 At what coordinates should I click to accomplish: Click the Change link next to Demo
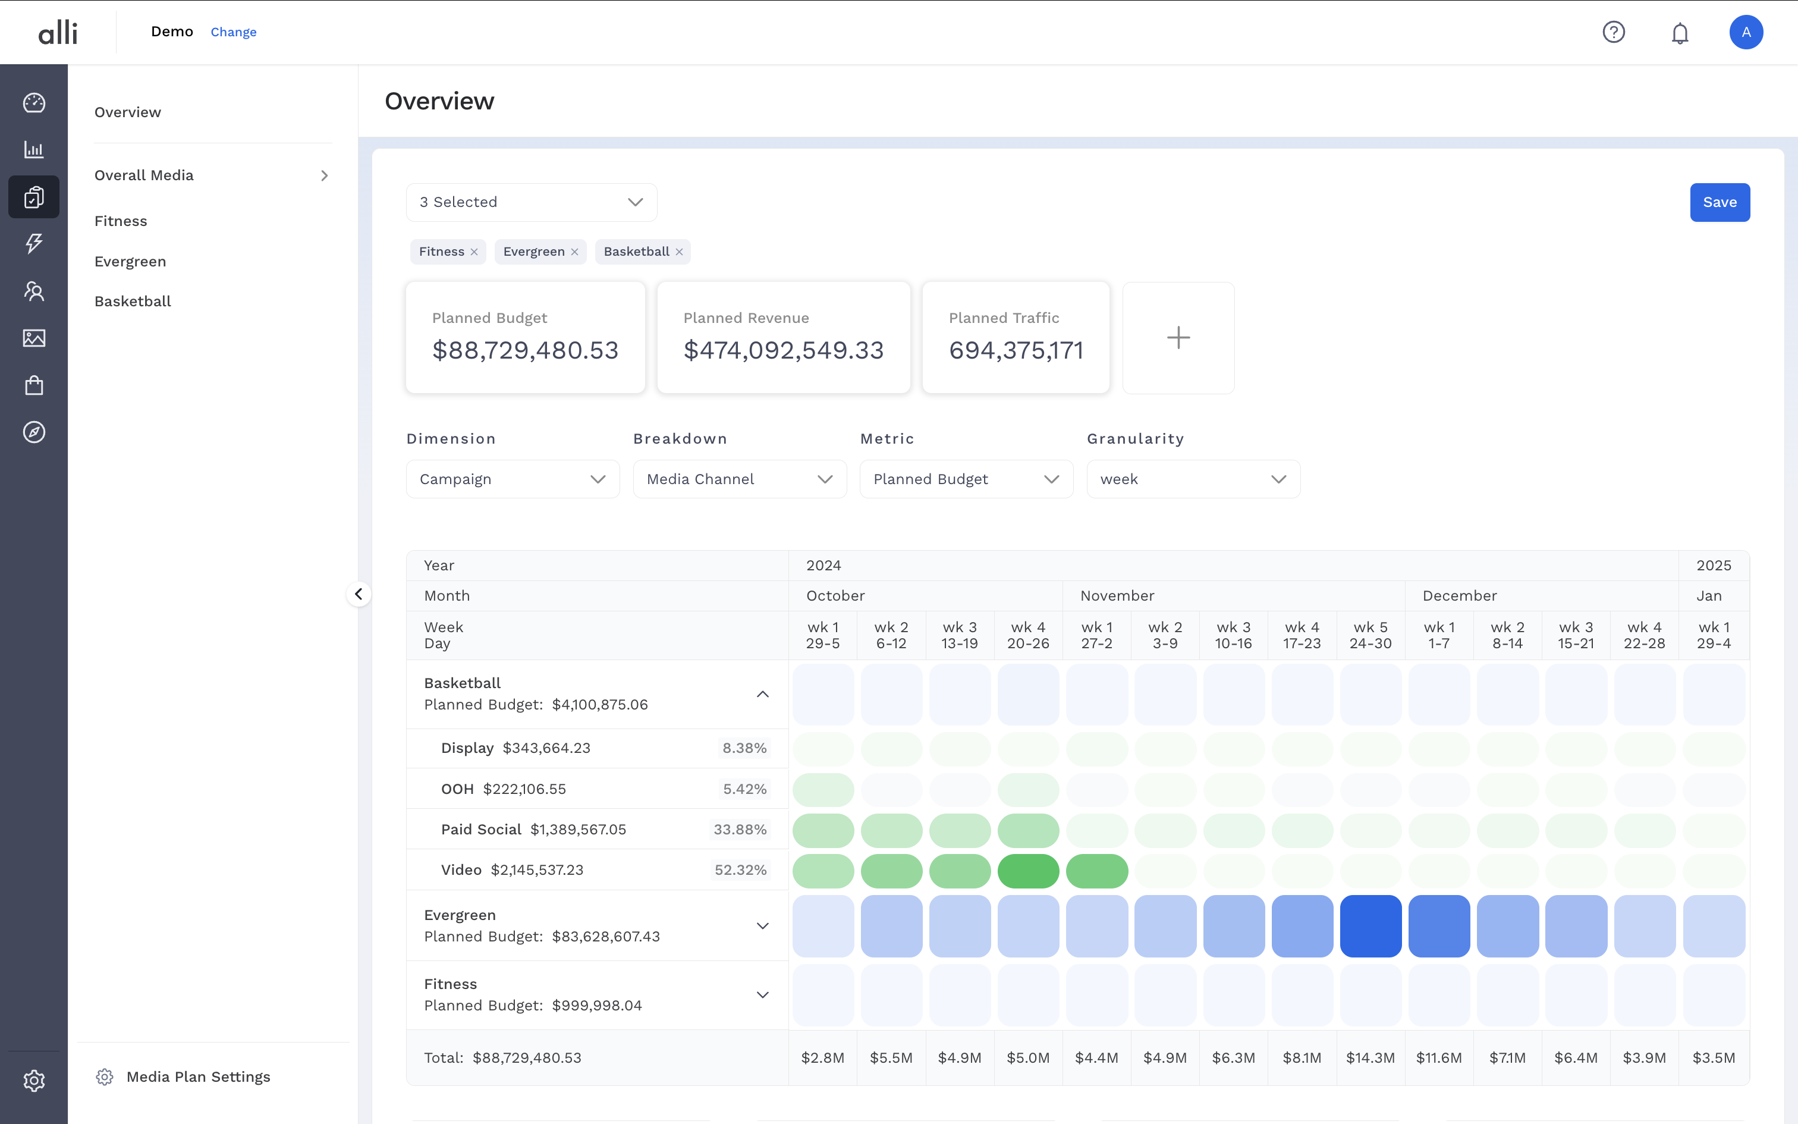click(233, 32)
